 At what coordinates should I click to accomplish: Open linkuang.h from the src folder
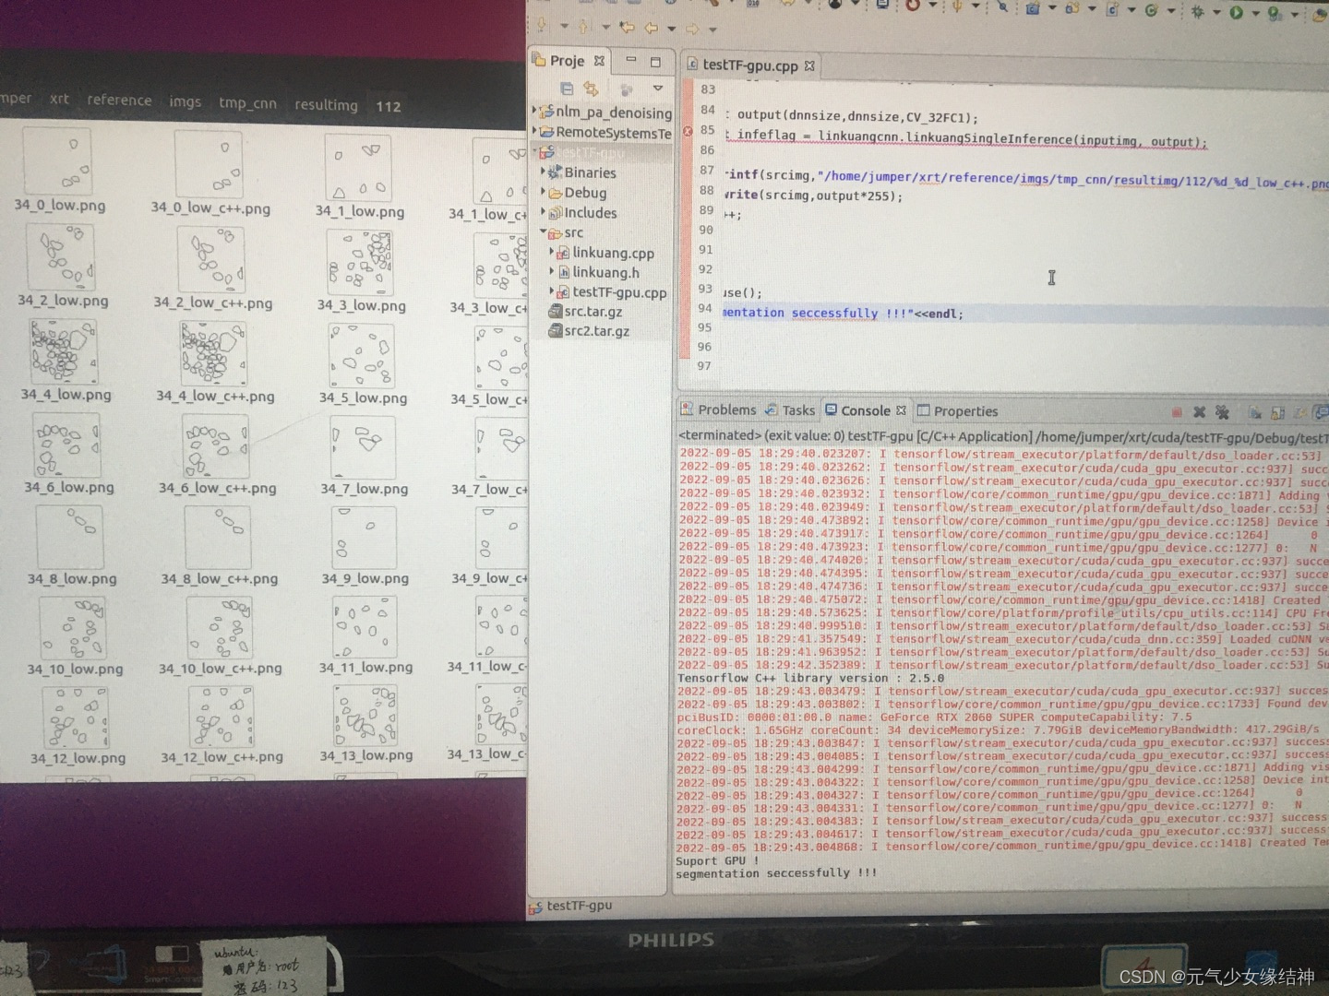pyautogui.click(x=605, y=272)
